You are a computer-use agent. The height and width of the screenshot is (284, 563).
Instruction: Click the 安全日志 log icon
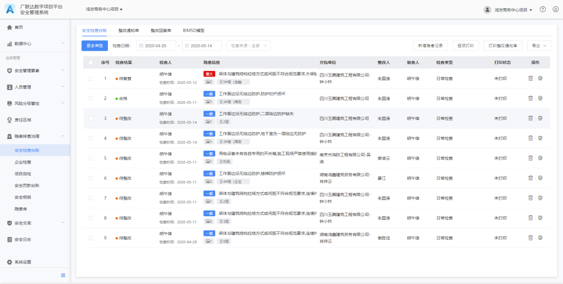tap(10, 240)
